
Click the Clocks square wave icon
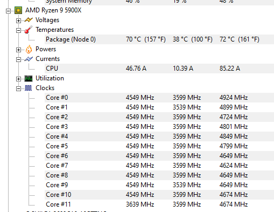point(28,88)
